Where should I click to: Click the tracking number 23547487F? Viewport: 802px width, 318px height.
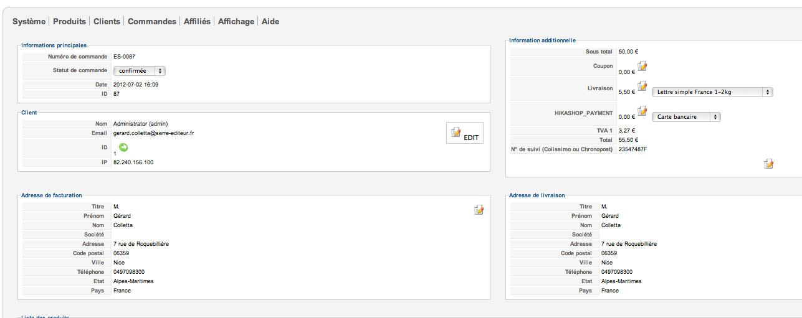(633, 149)
